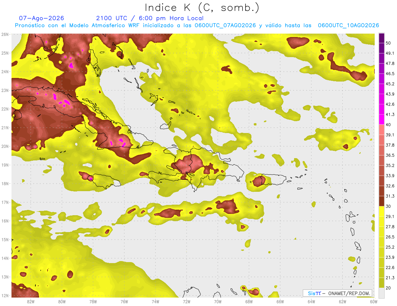Screen dimensions: 397x306
Task: Click the dark purple swatch atop the color bar
Action: click(381, 38)
